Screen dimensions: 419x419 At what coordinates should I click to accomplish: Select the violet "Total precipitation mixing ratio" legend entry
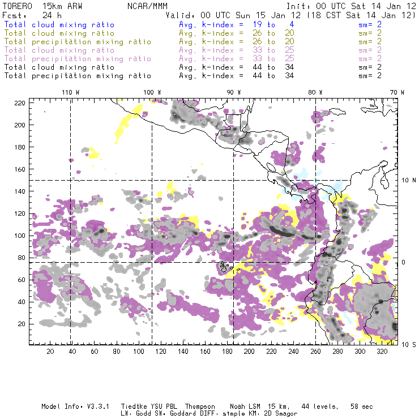[x=78, y=58]
